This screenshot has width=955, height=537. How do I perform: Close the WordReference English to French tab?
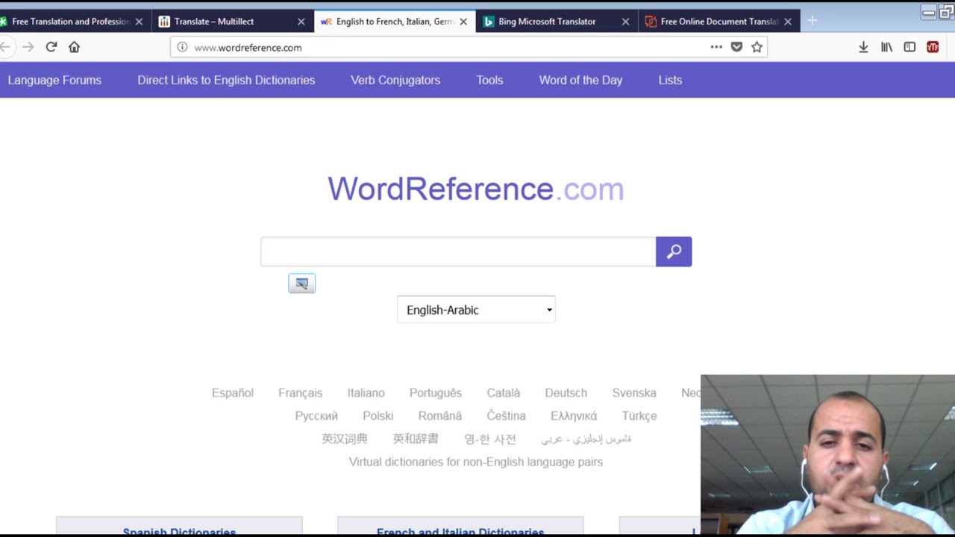(463, 22)
